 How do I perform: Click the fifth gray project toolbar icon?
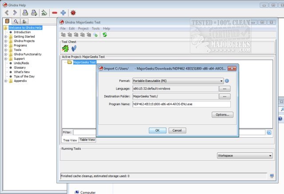89,35
